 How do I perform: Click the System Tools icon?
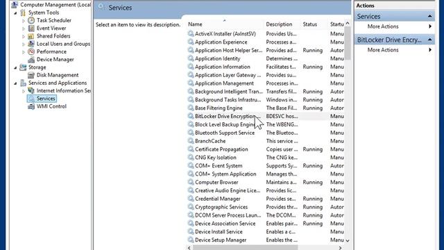23,12
